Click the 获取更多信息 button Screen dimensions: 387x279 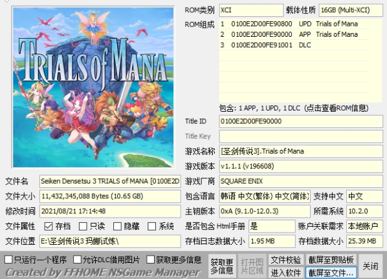[x=222, y=266]
